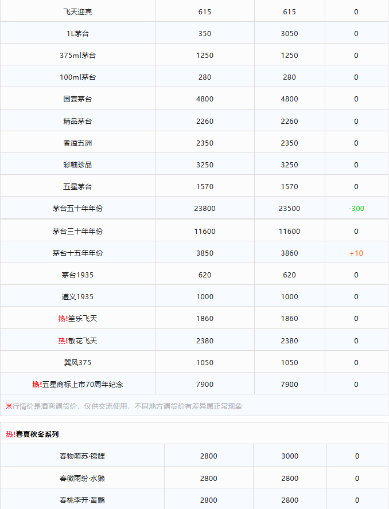Select the 精品茅台 row label
The image size is (389, 509).
coord(77,121)
